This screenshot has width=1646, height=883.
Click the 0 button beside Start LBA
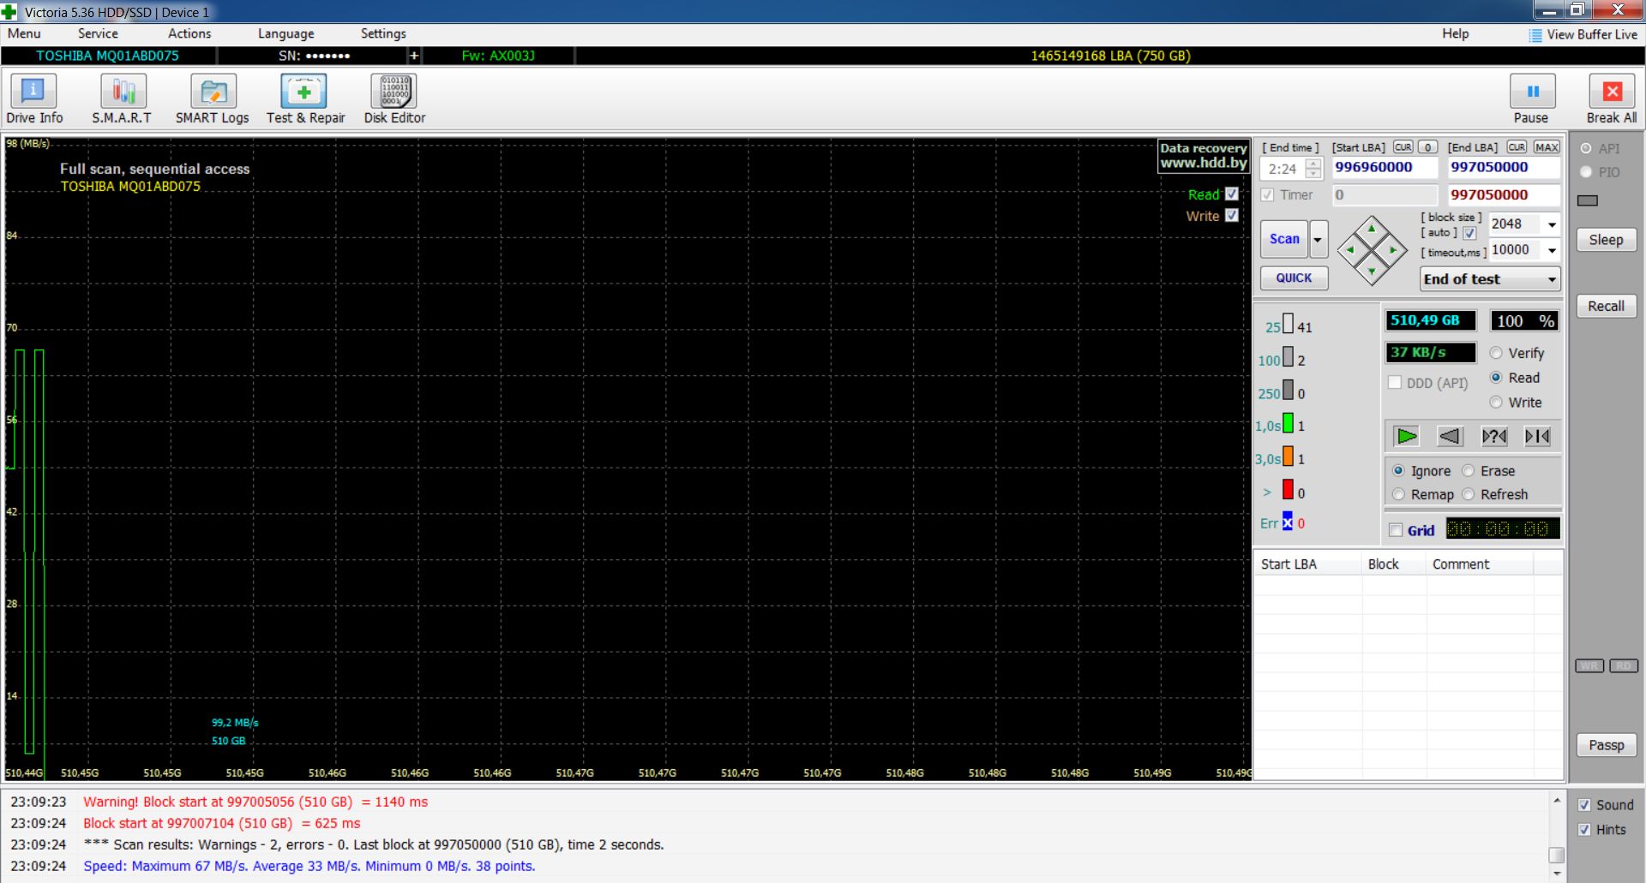click(x=1427, y=147)
